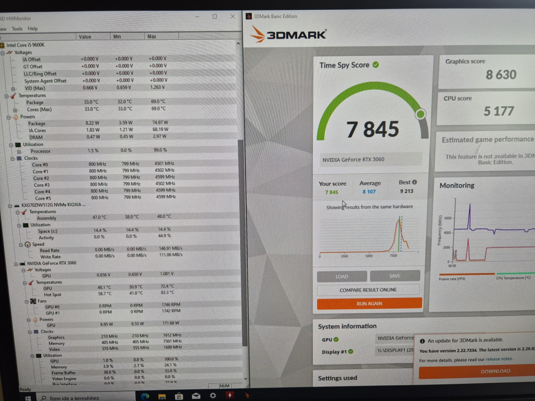Click the drive icon beside KXG70ZNV512G NVMe

click(17, 205)
